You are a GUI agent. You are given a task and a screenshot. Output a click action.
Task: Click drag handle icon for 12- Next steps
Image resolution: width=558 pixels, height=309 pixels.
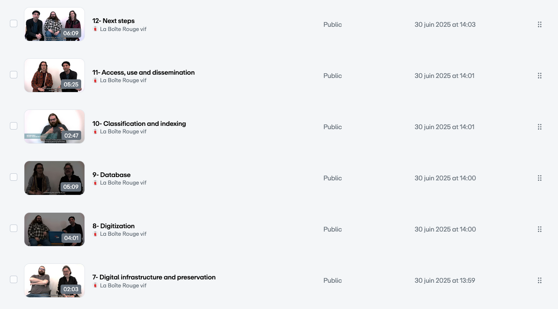click(539, 24)
